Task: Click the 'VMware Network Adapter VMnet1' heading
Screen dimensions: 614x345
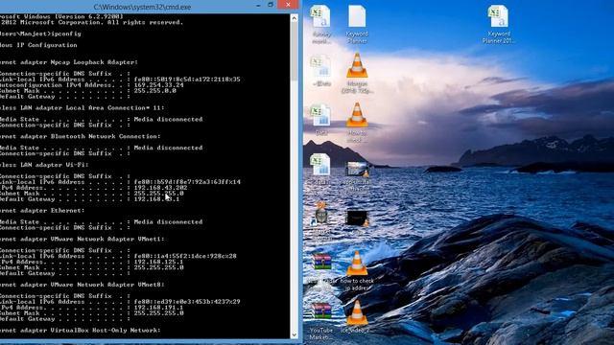Action: click(83, 239)
